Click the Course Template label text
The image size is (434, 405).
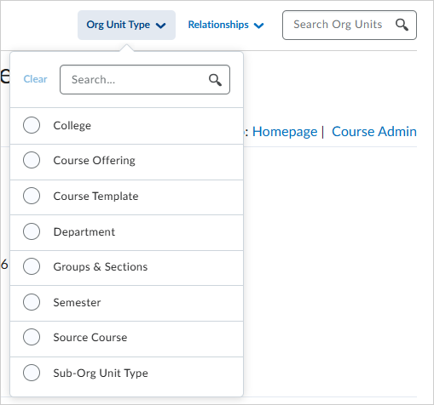tap(95, 196)
